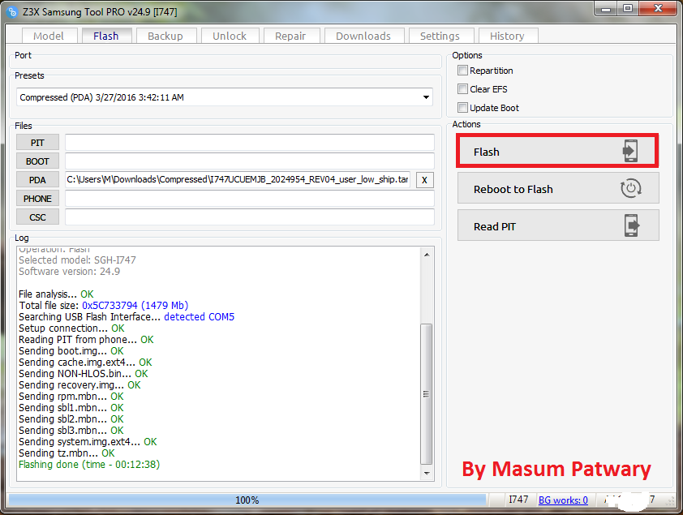The width and height of the screenshot is (683, 515).
Task: Maximize the Z3X Samsung Tool window
Action: tap(628, 8)
